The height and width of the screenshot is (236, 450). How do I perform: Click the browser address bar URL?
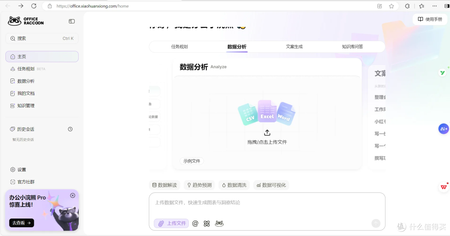(92, 6)
